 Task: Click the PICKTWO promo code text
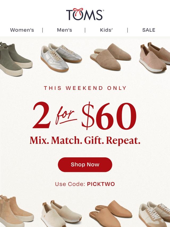(101, 184)
